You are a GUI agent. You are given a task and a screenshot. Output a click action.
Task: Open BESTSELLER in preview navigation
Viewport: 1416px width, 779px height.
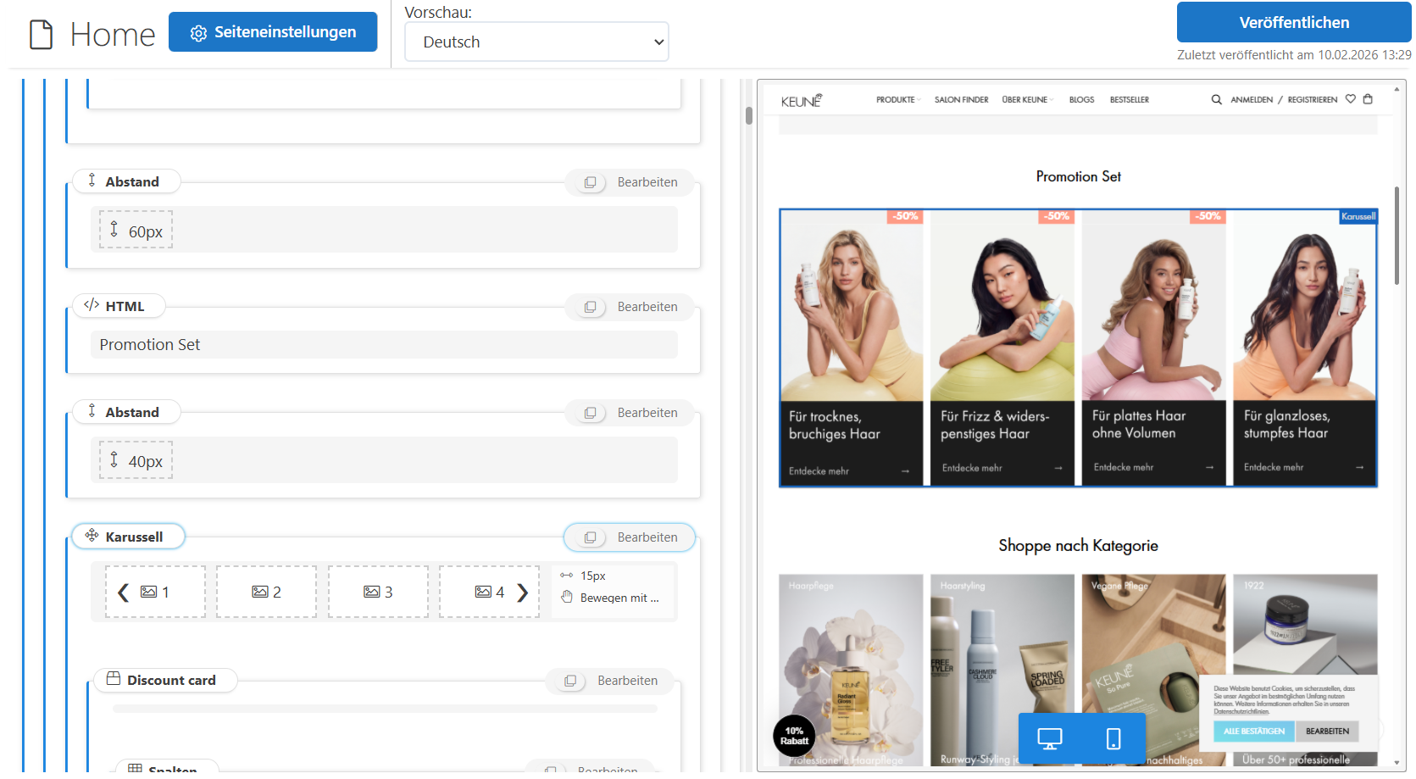(x=1130, y=100)
